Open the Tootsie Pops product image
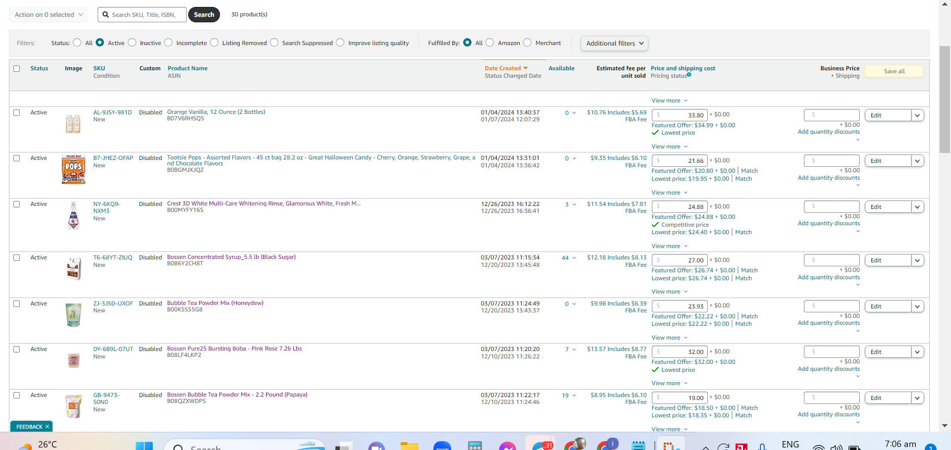The image size is (951, 450). pyautogui.click(x=73, y=169)
